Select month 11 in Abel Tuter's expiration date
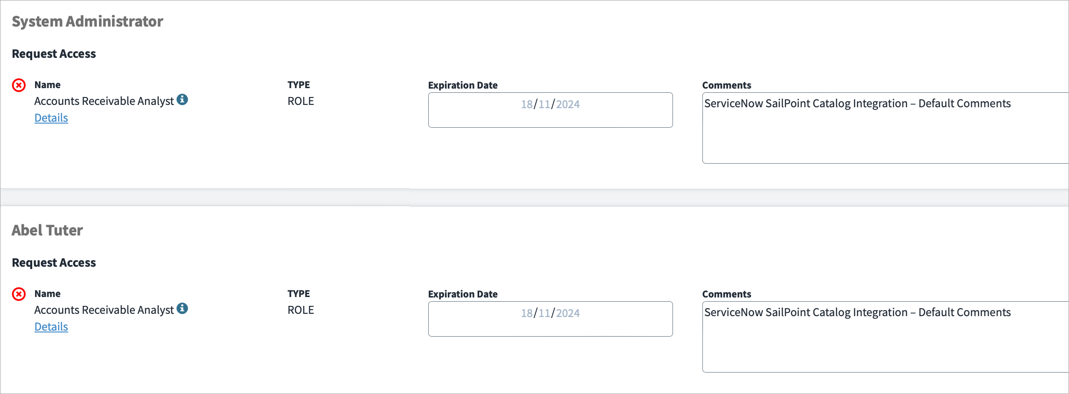Viewport: 1069px width, 394px height. click(x=544, y=313)
